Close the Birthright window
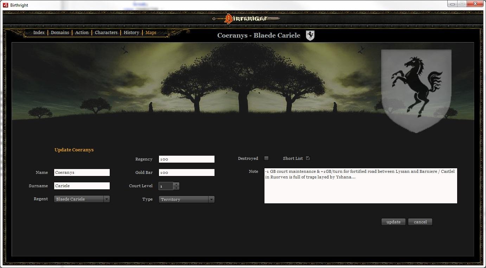This screenshot has height=268, width=486. (475, 4)
